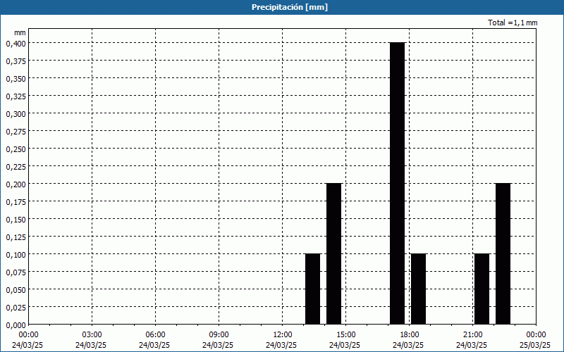The height and width of the screenshot is (352, 564).
Task: Click the '25/03/25' date label
Action: [x=535, y=345]
